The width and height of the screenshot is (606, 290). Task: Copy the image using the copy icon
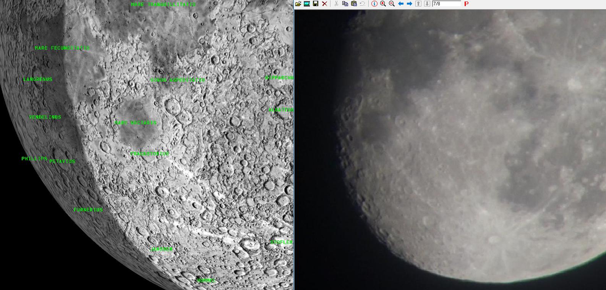(x=345, y=4)
